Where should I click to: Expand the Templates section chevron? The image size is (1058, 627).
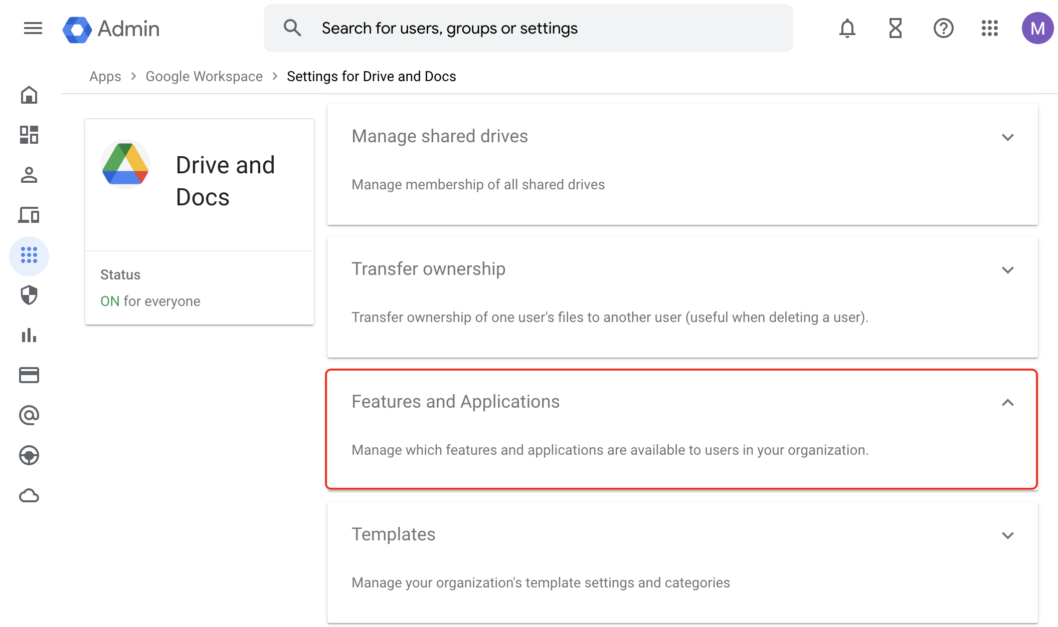tap(1007, 535)
